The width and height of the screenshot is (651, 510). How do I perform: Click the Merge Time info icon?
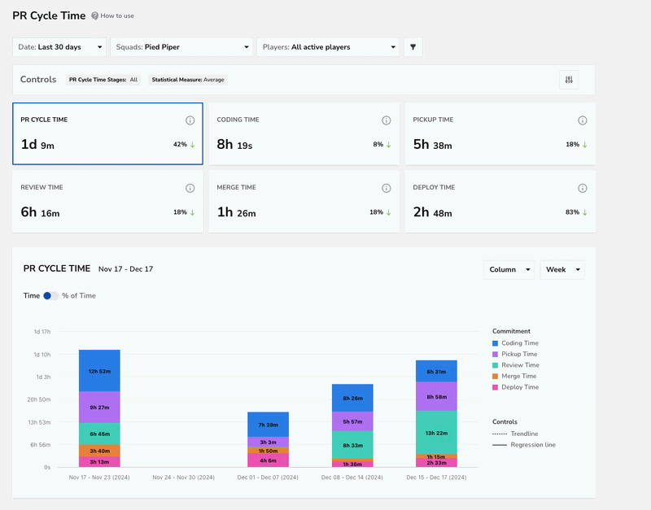[386, 188]
